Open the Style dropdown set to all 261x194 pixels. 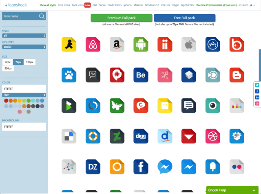(24, 36)
